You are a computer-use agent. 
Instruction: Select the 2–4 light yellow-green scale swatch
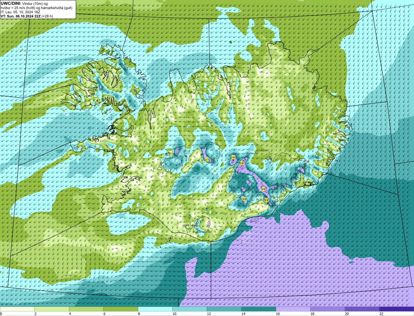52,309
